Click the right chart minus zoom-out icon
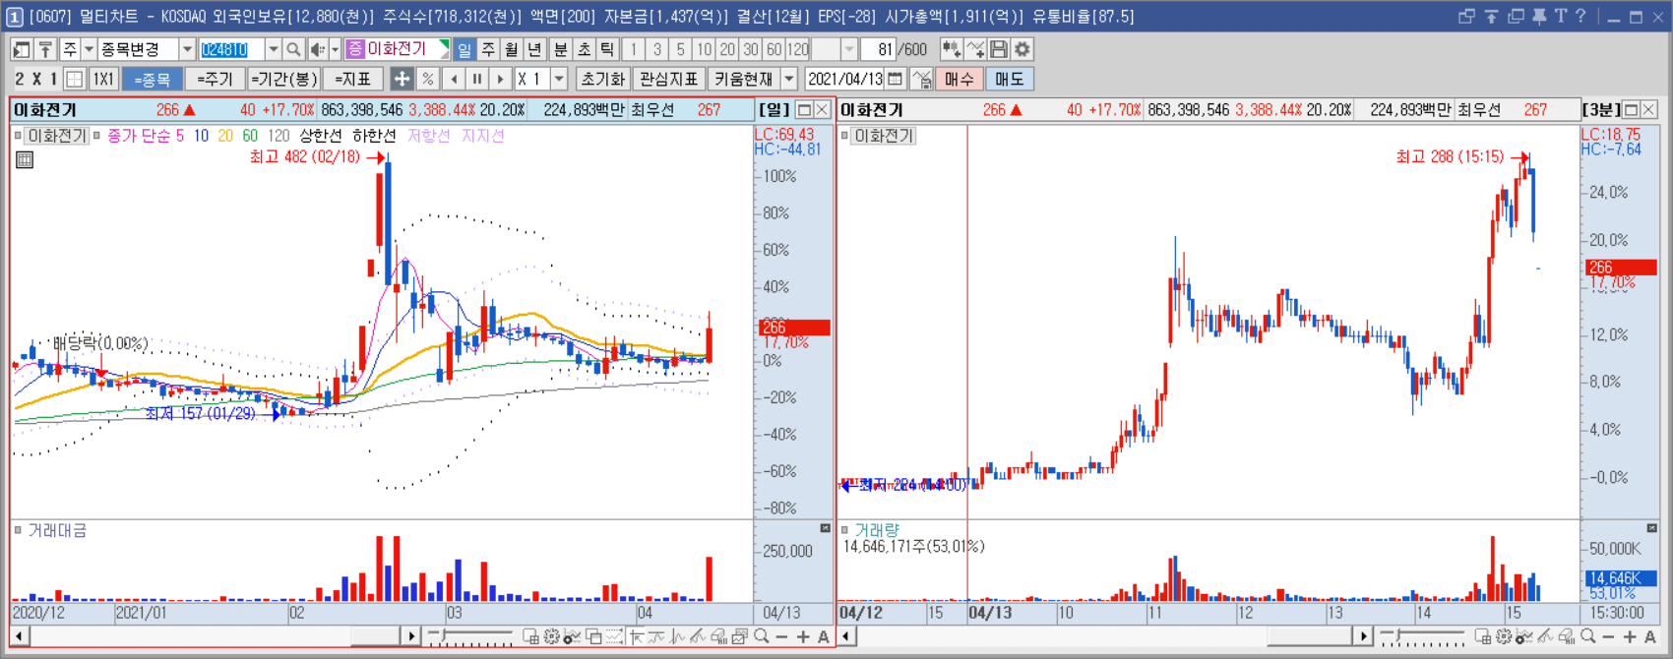Image resolution: width=1673 pixels, height=659 pixels. pos(1609,637)
